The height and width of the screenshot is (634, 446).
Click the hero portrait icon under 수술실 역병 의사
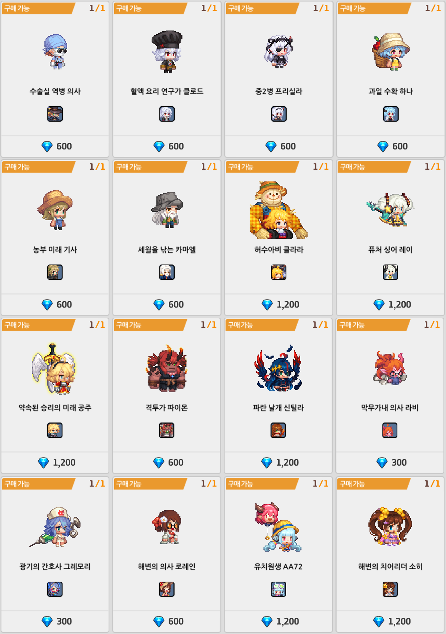[x=55, y=114]
